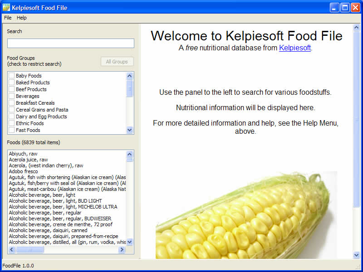
Task: Click the Food Groups list scroll-down arrow
Action: (x=130, y=130)
